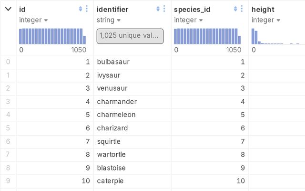Select the bulbasaur cell
This screenshot has width=305, height=191.
point(113,62)
